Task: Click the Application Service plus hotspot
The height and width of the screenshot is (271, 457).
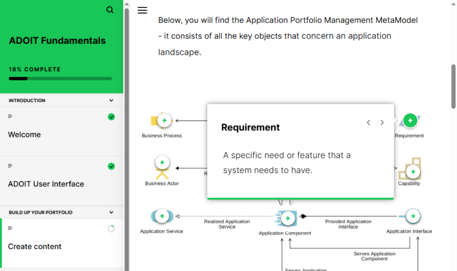Action: (162, 216)
